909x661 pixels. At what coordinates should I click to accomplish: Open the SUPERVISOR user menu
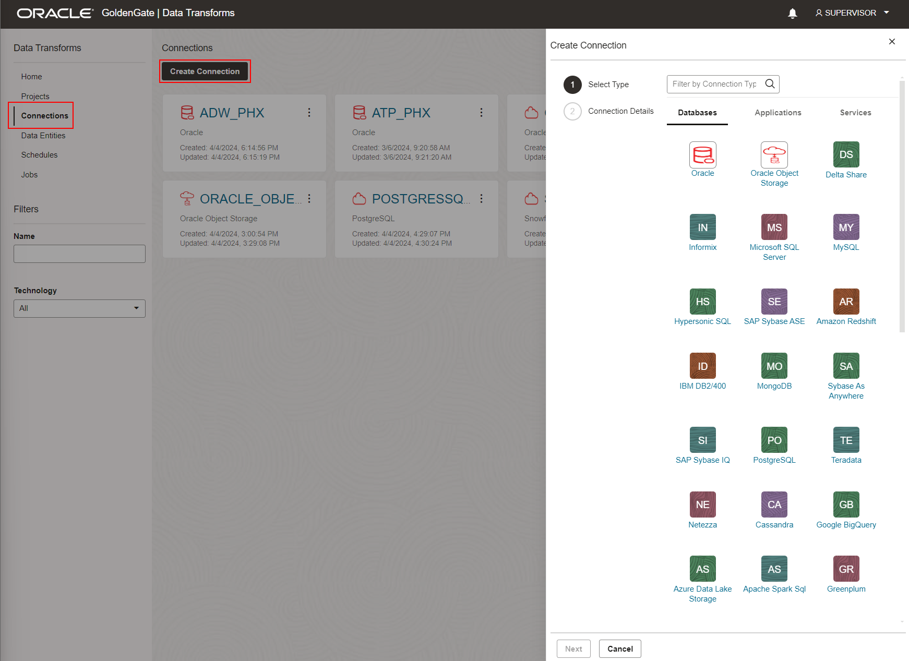[x=851, y=13]
